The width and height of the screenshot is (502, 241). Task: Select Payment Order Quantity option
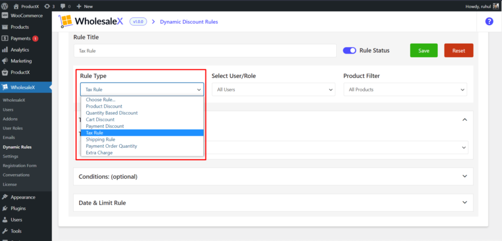coord(142,146)
